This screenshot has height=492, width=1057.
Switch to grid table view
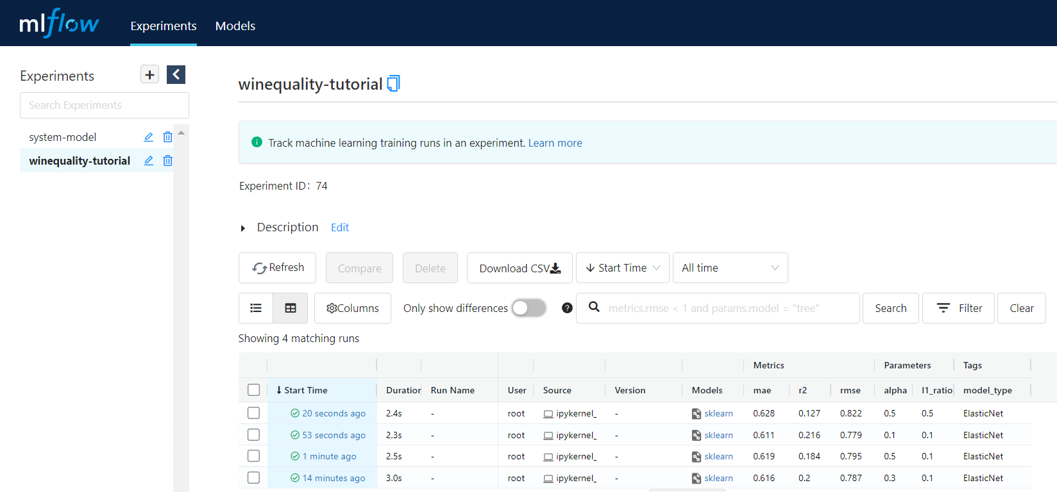point(291,308)
